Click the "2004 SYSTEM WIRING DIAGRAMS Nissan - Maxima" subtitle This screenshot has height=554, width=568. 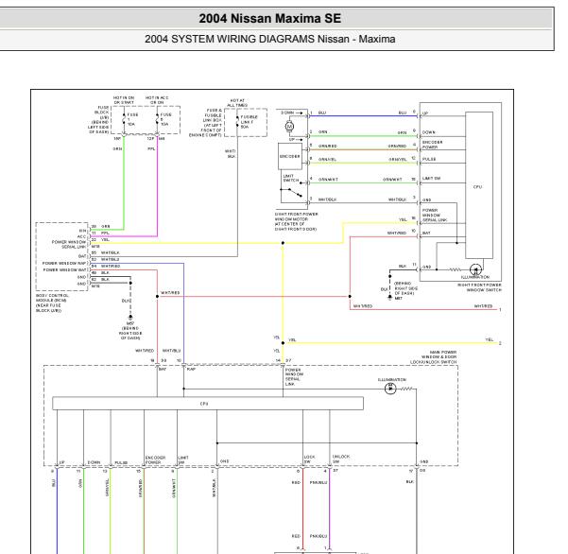(x=270, y=39)
